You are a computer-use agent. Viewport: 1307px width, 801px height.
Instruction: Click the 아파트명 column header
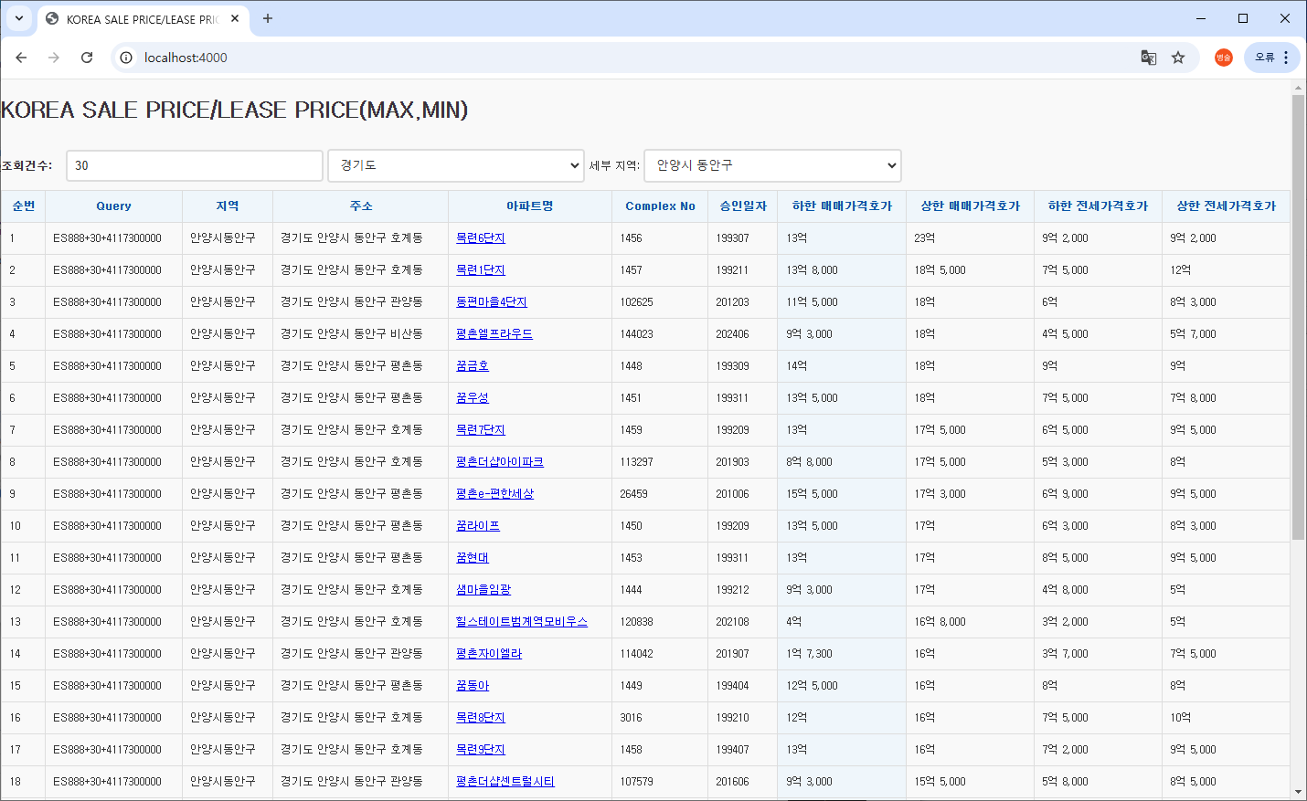click(530, 206)
